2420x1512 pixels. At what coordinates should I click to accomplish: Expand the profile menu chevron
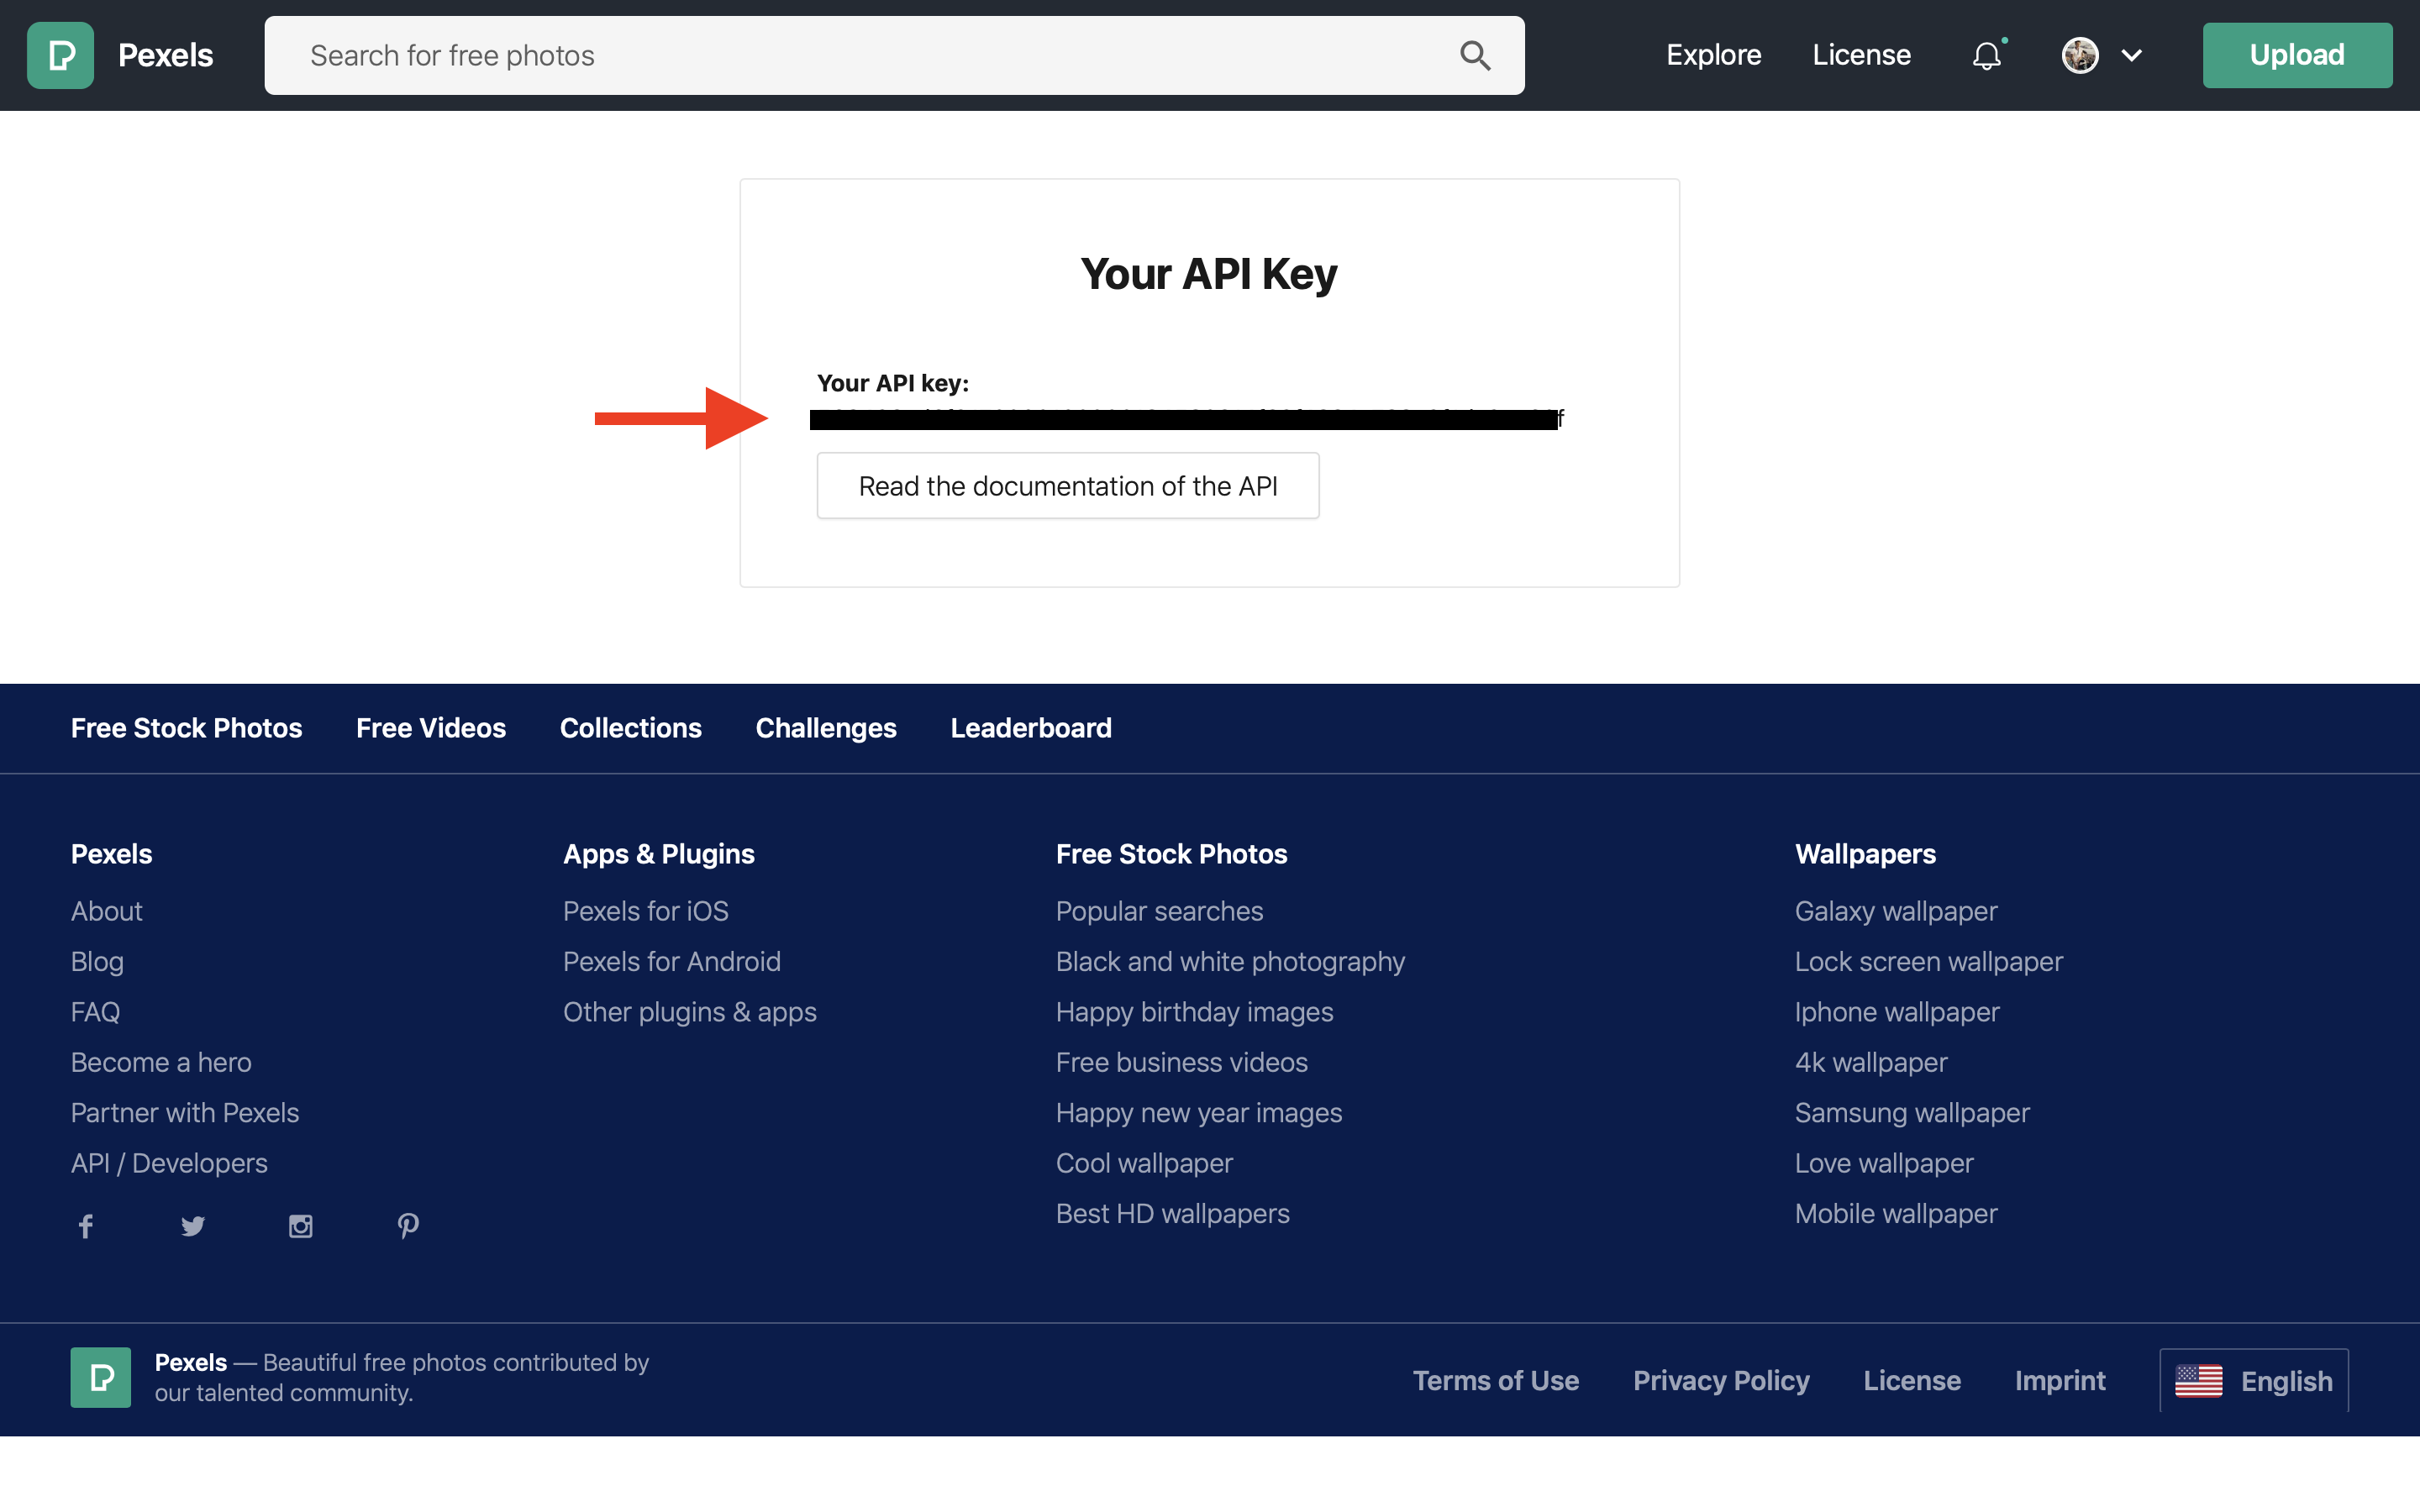click(x=2131, y=55)
